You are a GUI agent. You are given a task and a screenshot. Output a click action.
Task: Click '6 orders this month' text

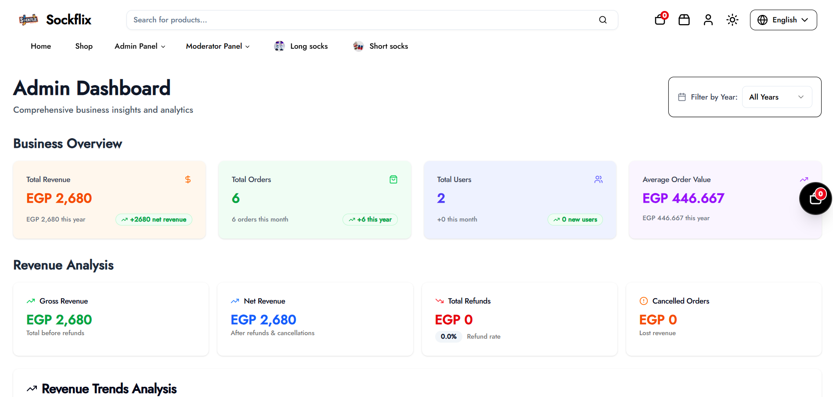[x=260, y=219]
